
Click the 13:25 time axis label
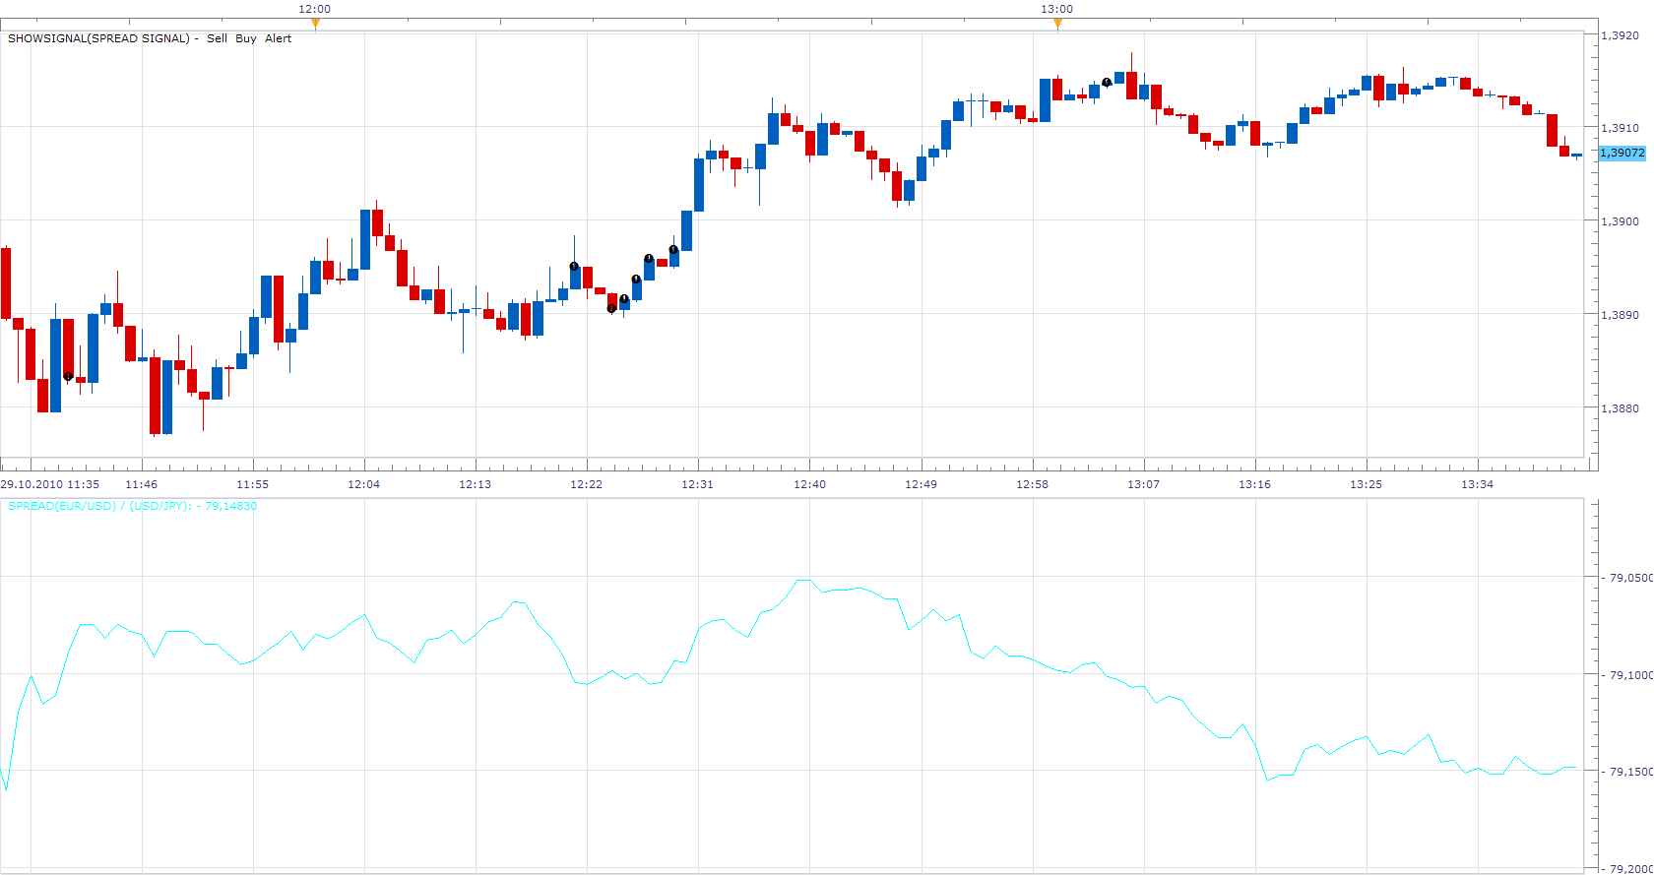coord(1366,484)
